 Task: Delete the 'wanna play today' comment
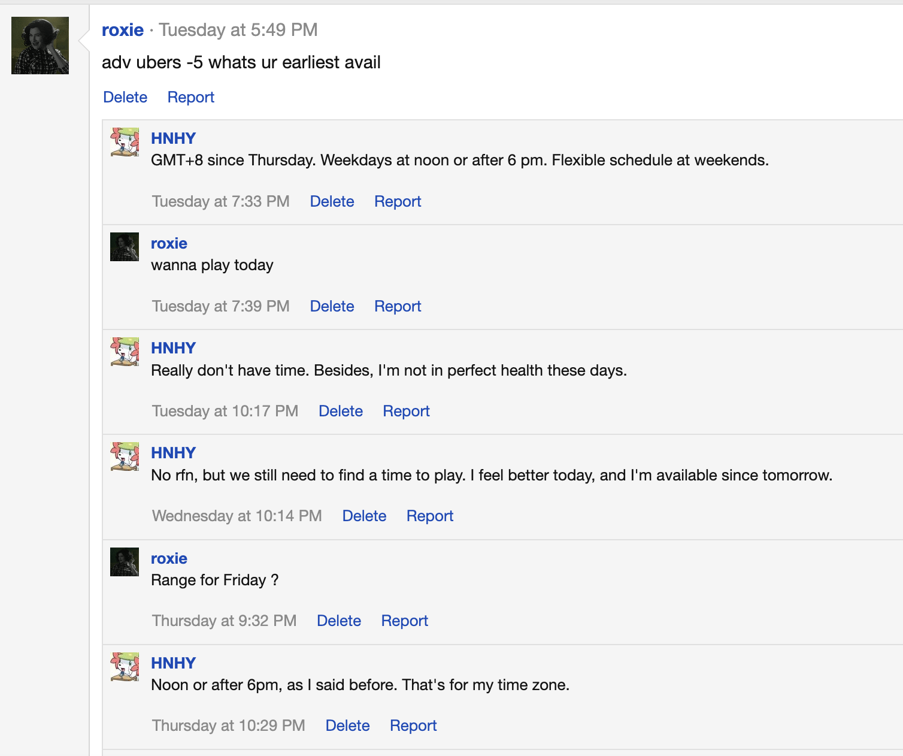click(332, 306)
